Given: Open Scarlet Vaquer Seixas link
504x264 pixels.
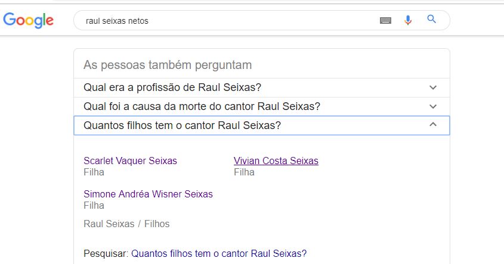Looking at the screenshot, I should point(130,161).
